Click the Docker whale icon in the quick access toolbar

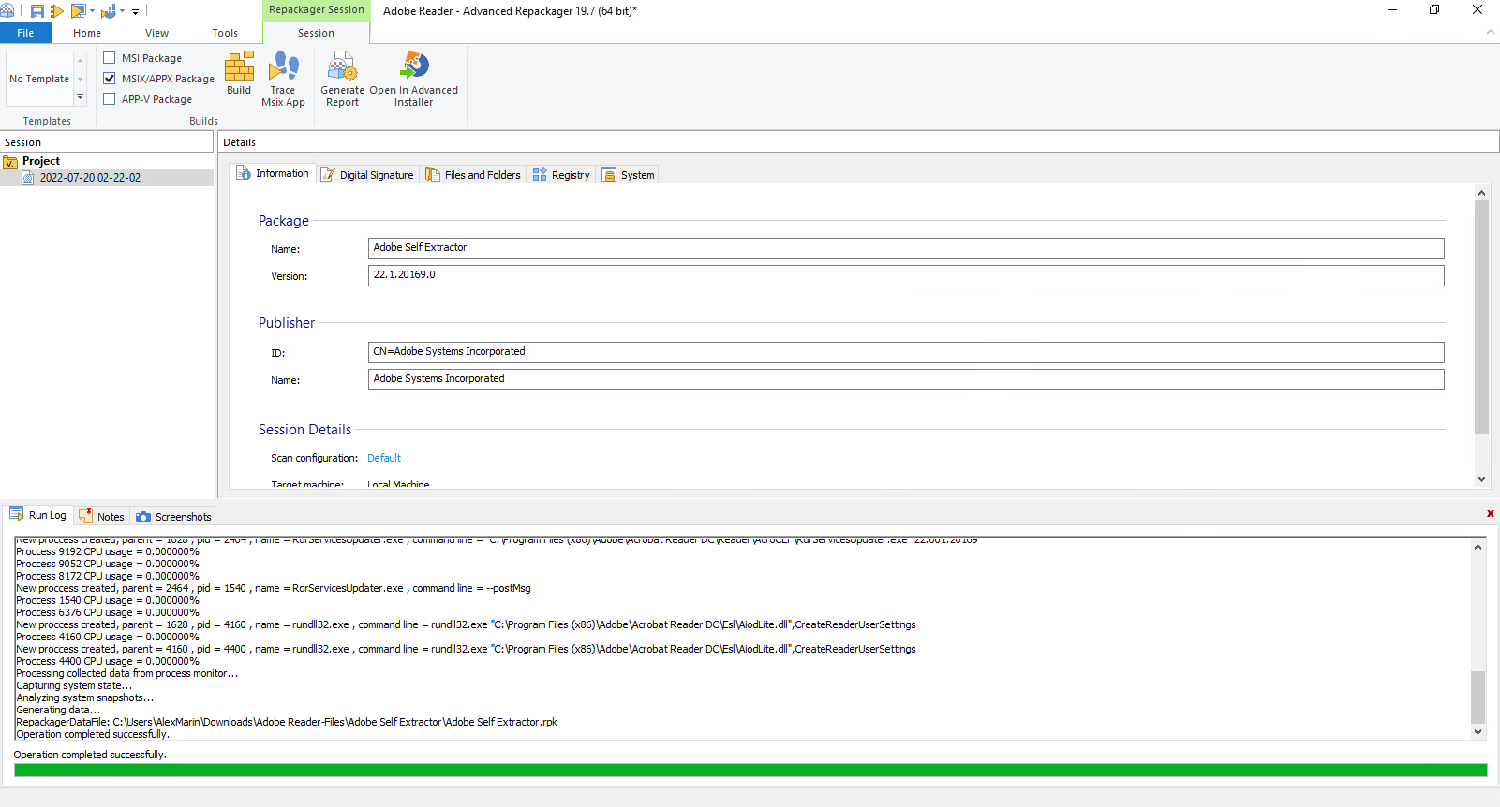click(109, 11)
